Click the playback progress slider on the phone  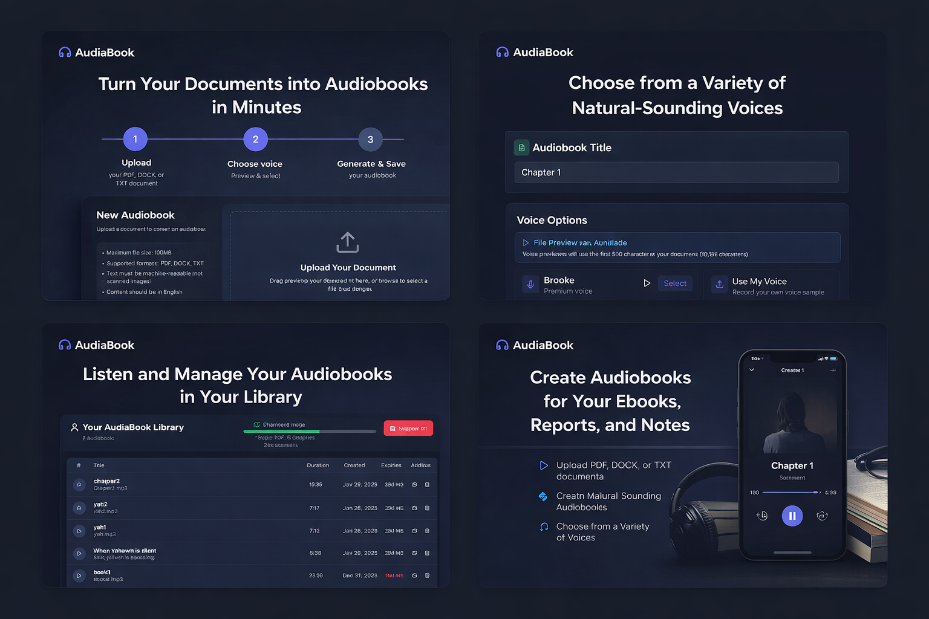[x=789, y=491]
